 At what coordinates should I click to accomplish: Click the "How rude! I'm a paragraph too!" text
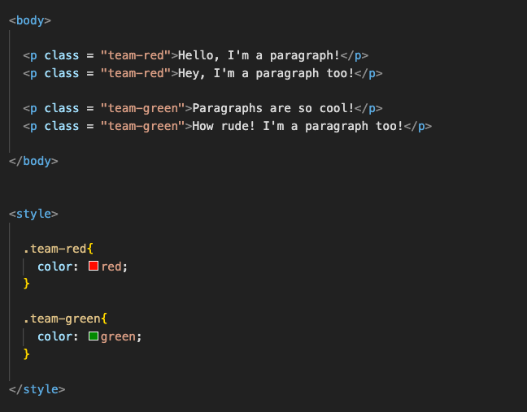click(298, 126)
